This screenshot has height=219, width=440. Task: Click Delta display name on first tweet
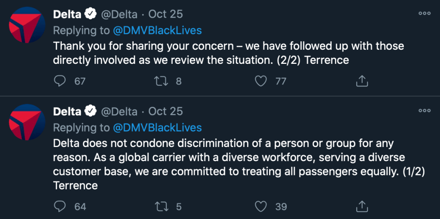[67, 14]
